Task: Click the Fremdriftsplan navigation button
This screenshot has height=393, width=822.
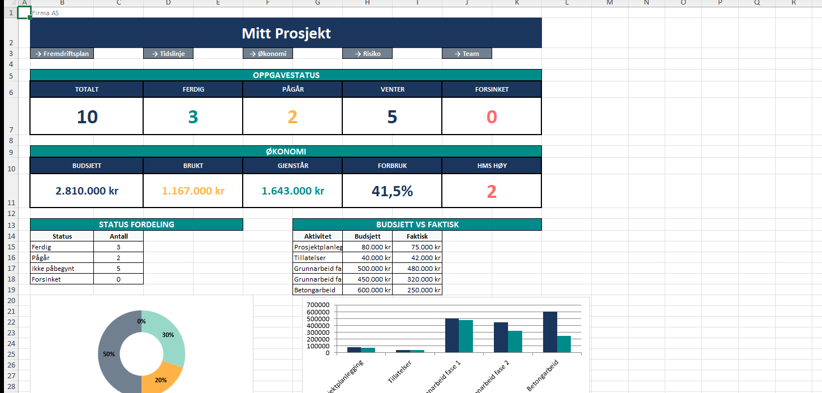Action: point(62,54)
